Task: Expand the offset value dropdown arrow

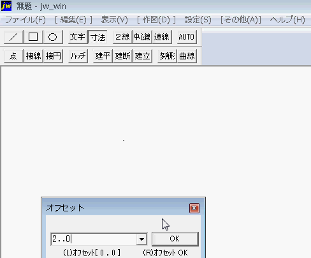Action: tap(141, 239)
